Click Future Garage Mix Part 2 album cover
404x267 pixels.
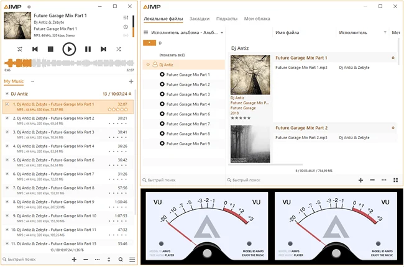pos(250,144)
